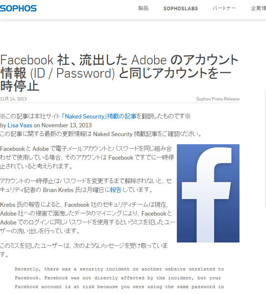
Task: Open the SOPHOSLABS navigation item
Action: coord(181,9)
